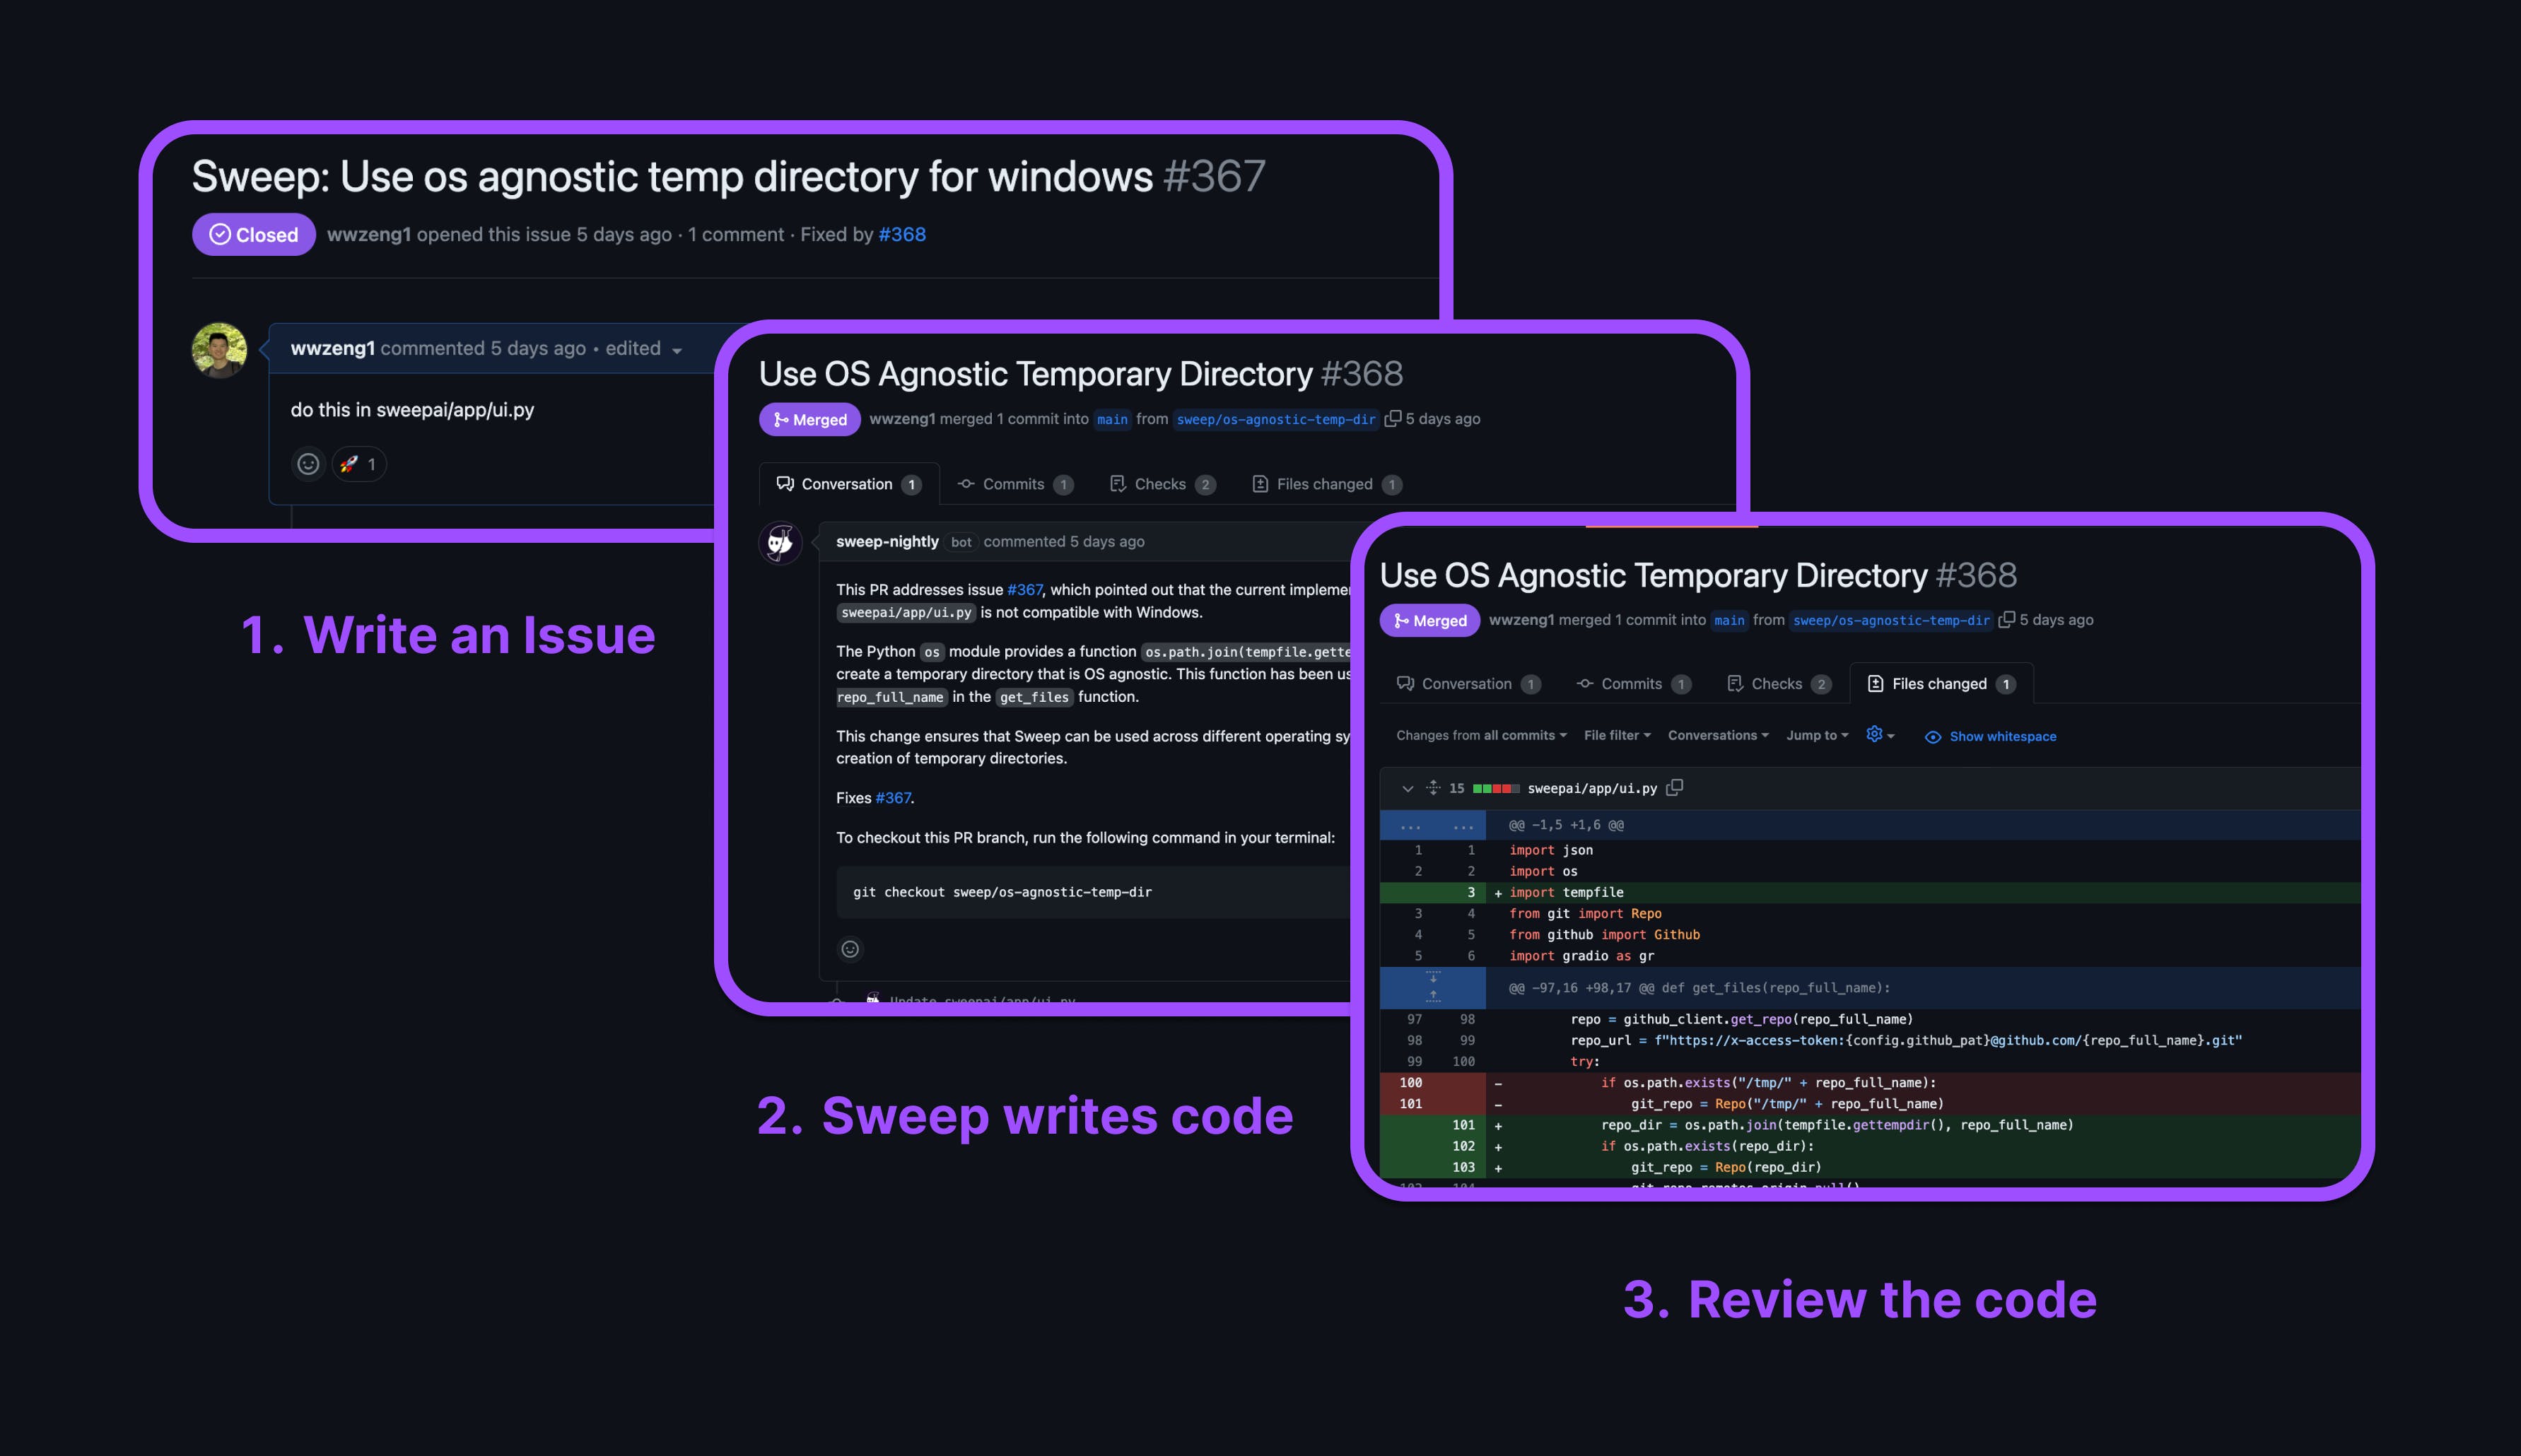The image size is (2521, 1456).
Task: Copy sweepai/app/ui.py file path icon
Action: [x=1675, y=788]
